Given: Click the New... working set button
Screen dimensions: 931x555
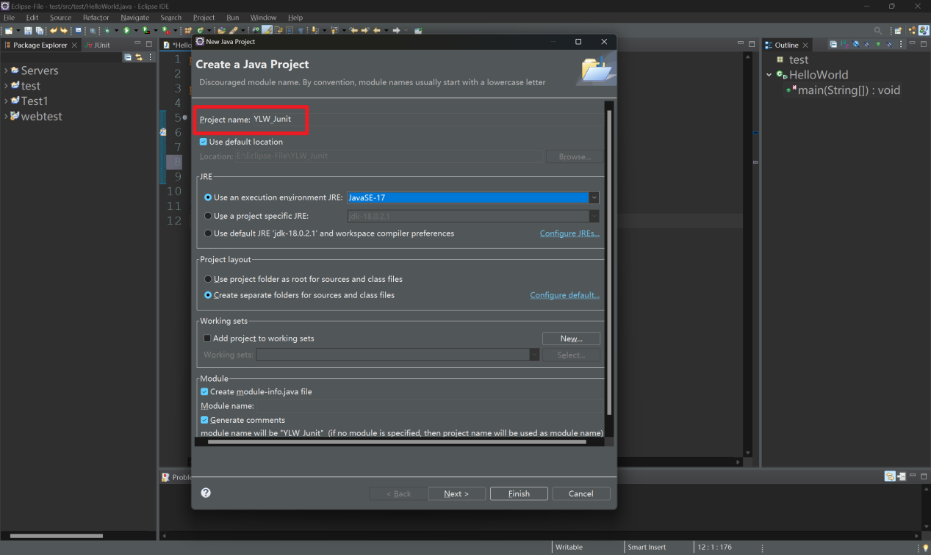Looking at the screenshot, I should (571, 338).
